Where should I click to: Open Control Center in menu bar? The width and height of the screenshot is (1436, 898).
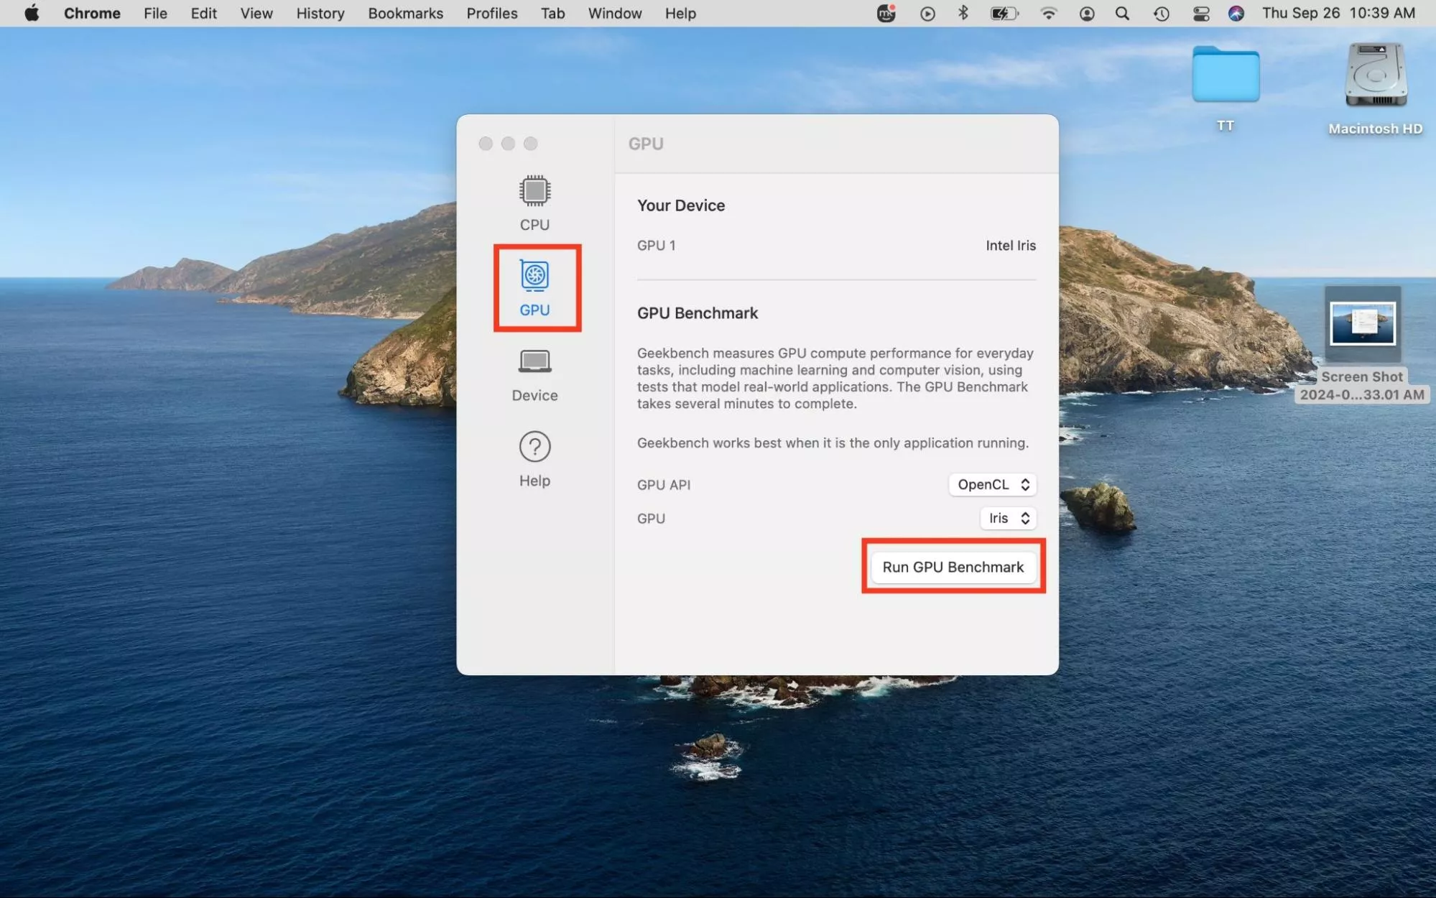tap(1200, 14)
